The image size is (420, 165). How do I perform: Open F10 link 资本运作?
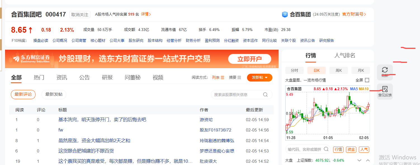click(x=250, y=40)
